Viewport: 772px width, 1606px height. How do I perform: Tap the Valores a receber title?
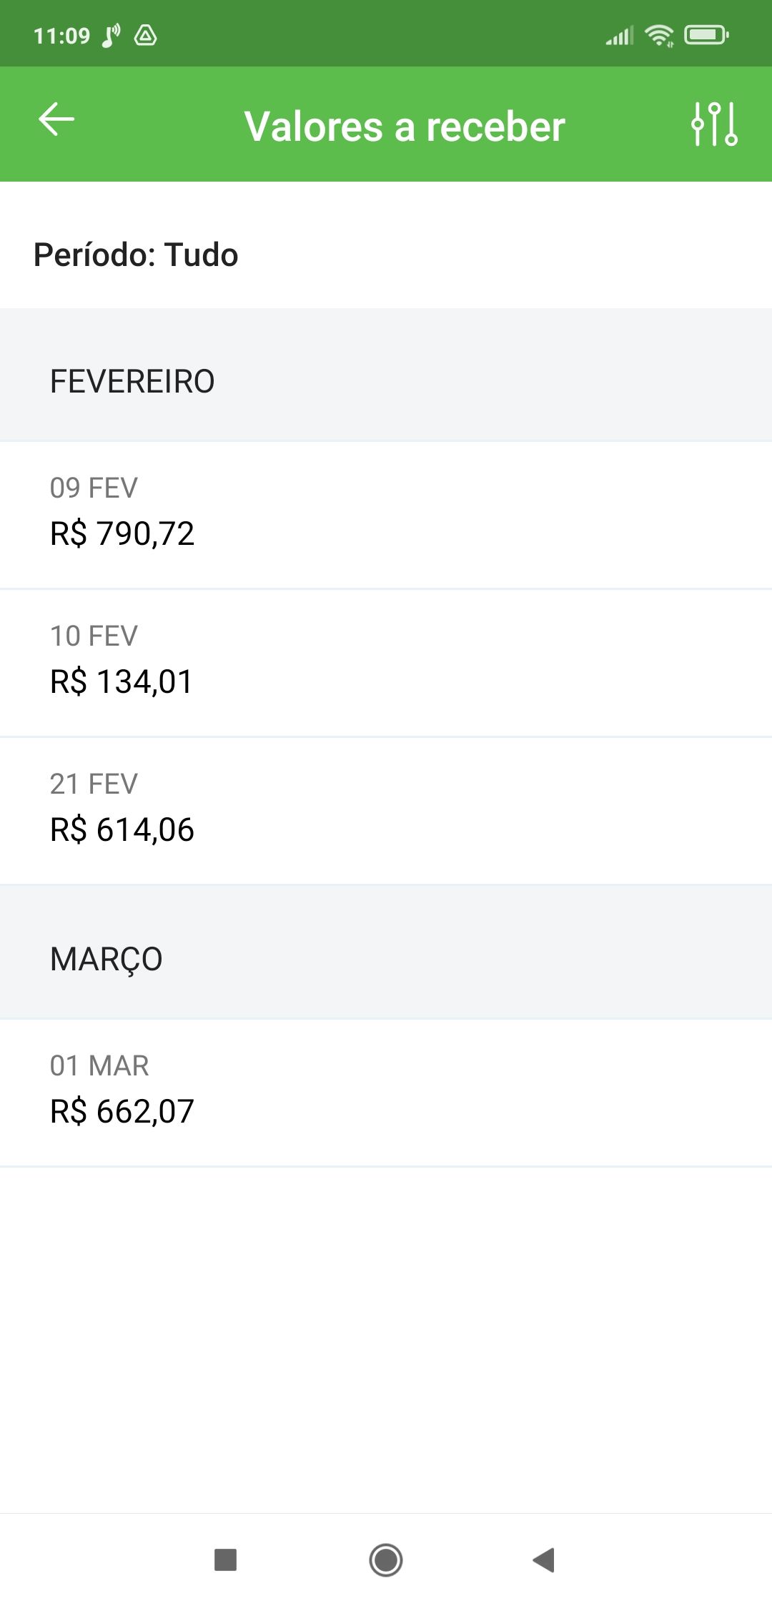405,127
